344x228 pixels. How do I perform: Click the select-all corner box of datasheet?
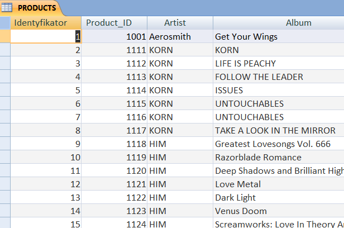(x=5, y=23)
